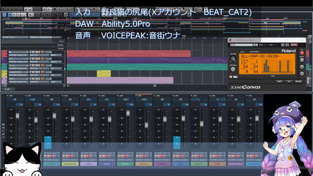
Task: Select the arrow pointer tool
Action: click(x=14, y=15)
